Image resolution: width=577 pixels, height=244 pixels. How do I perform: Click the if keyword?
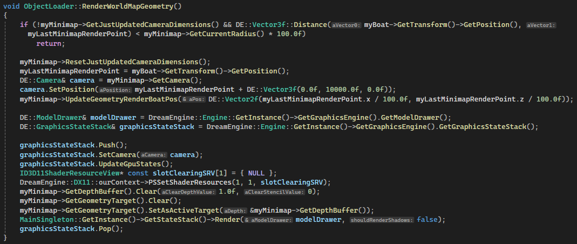(24, 25)
